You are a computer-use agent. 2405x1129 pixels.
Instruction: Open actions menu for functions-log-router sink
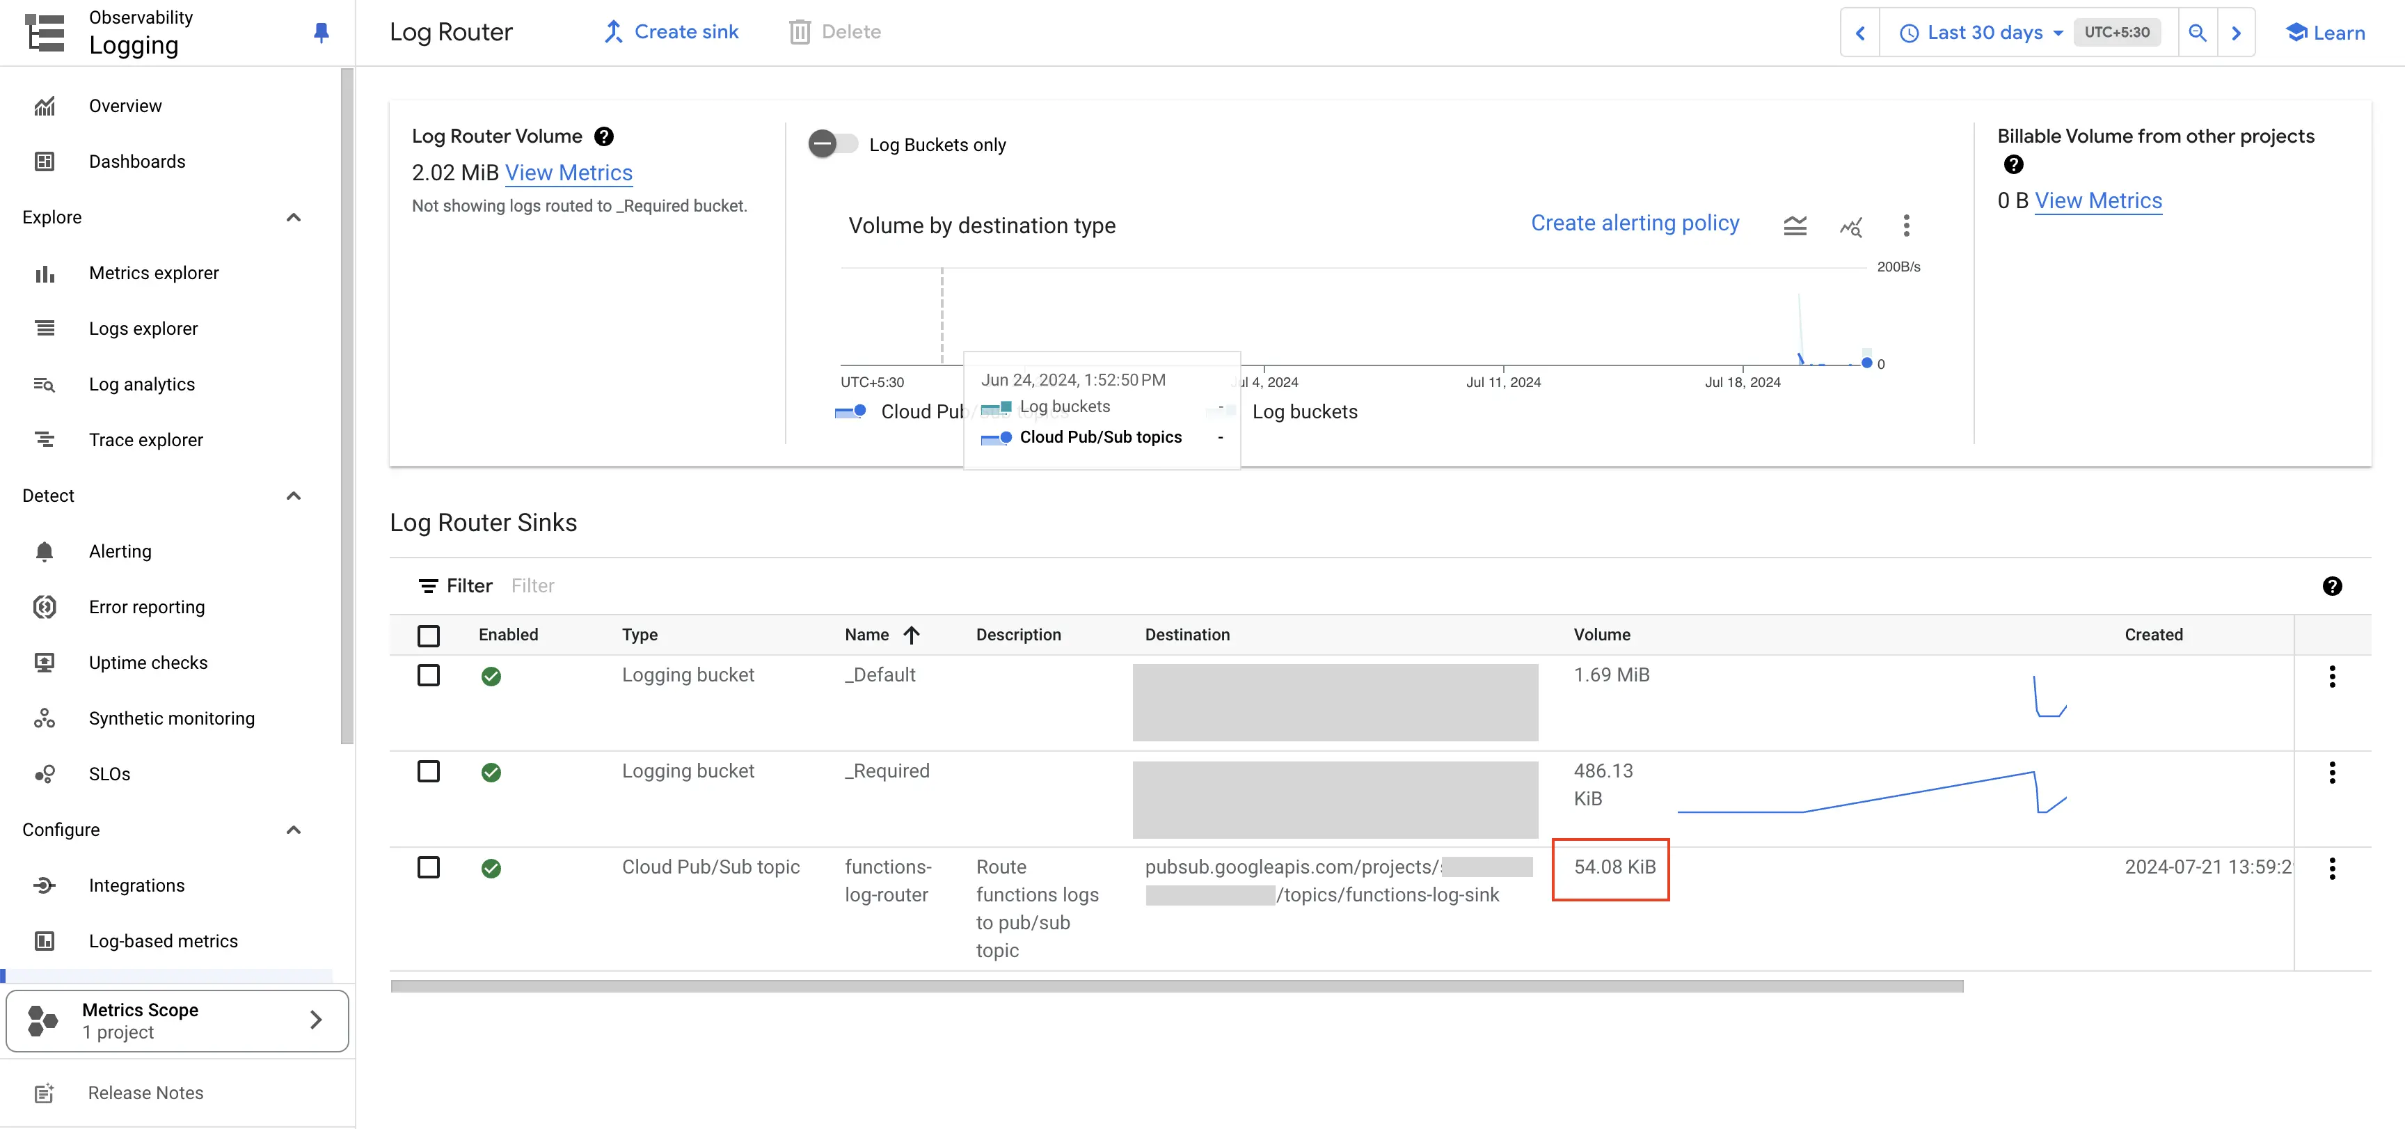[x=2332, y=869]
